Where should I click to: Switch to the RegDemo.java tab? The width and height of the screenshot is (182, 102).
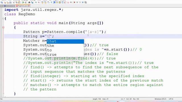[23, 6]
